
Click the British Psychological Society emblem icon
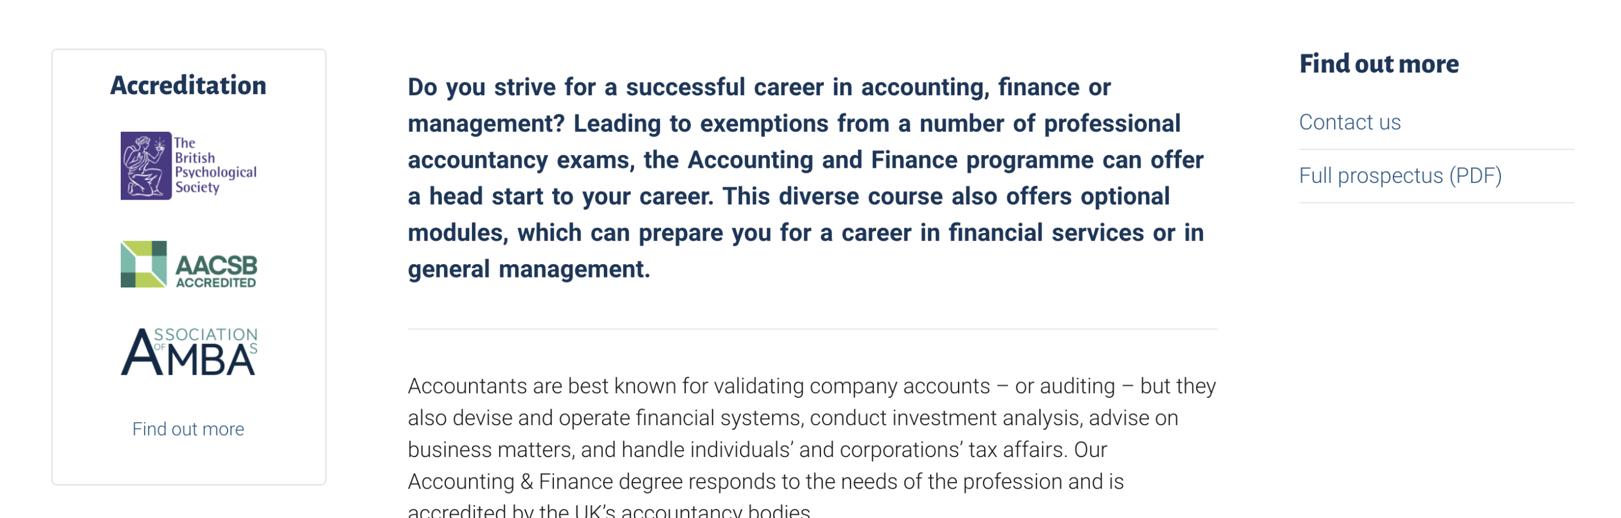click(x=146, y=166)
